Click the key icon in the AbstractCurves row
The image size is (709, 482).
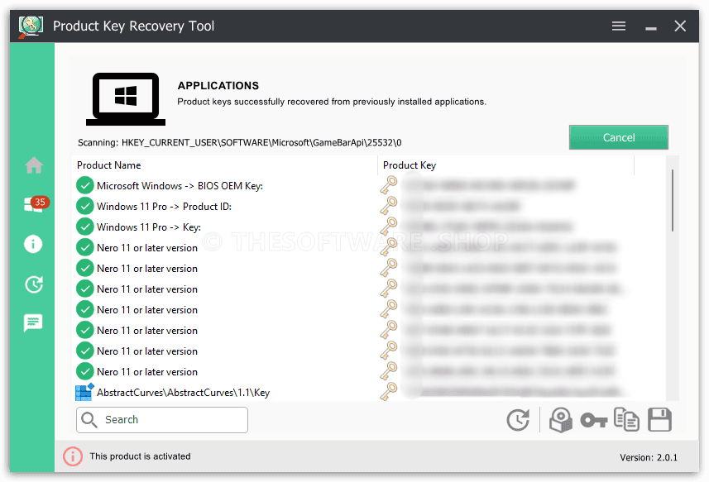(x=388, y=392)
